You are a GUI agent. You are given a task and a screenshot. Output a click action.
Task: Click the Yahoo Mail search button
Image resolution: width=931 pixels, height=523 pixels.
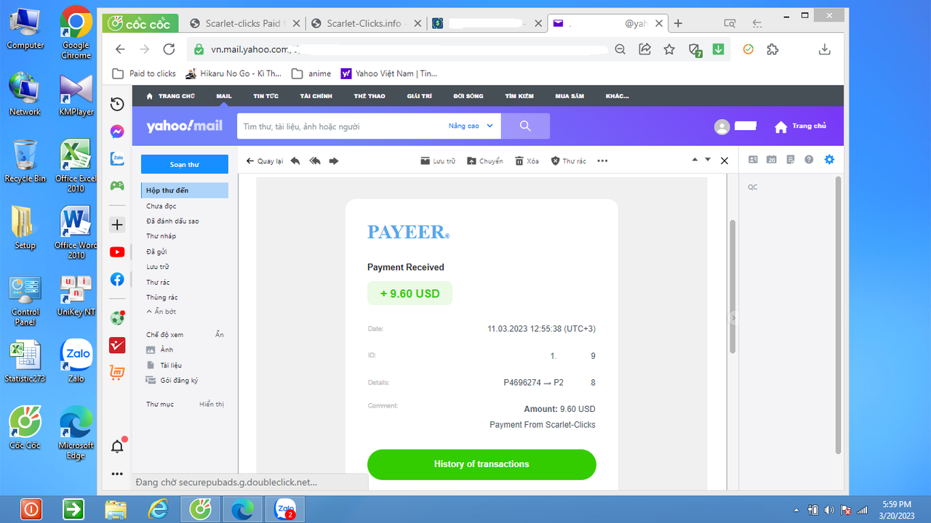[x=525, y=126]
